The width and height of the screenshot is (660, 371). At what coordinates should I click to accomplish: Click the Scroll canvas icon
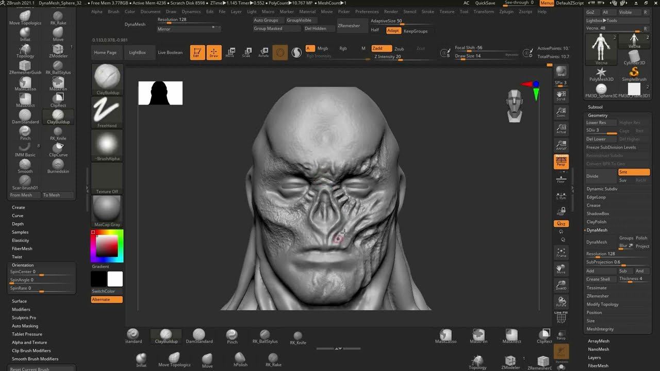561,95
